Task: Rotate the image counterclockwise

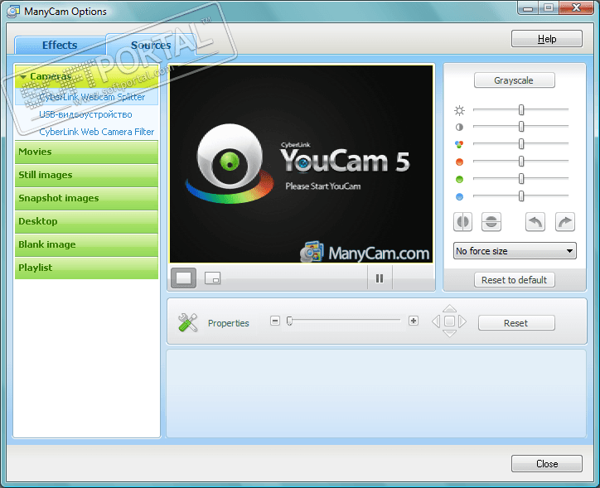Action: click(535, 222)
